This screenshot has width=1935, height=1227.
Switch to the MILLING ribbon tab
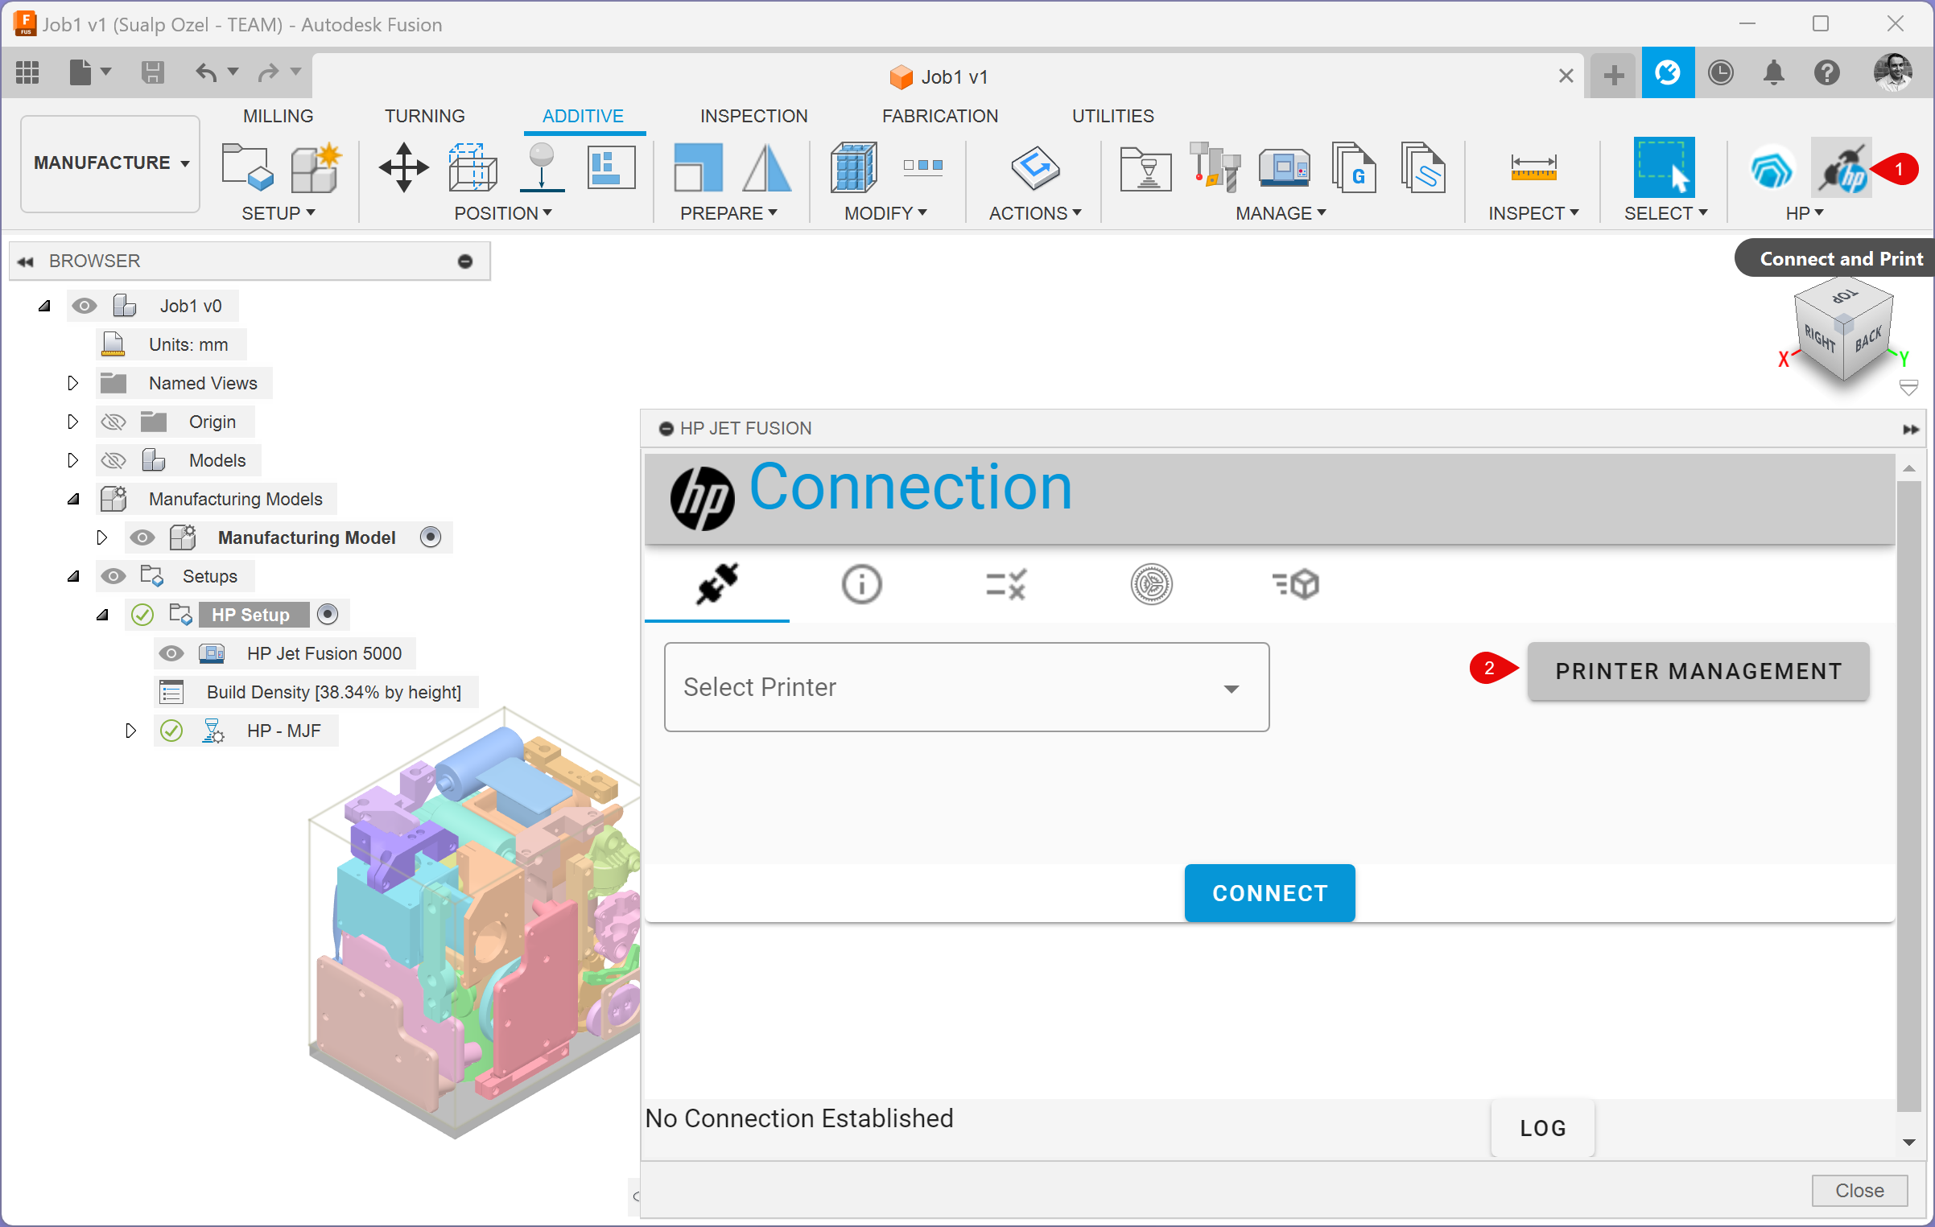[278, 116]
